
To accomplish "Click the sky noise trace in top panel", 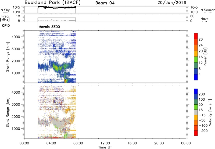I will coord(57,8).
